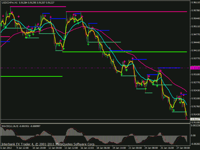Image resolution: width=200 pixels, height=150 pixels.
Task: Click the 0.92100 price axis label
Action: 196,99
